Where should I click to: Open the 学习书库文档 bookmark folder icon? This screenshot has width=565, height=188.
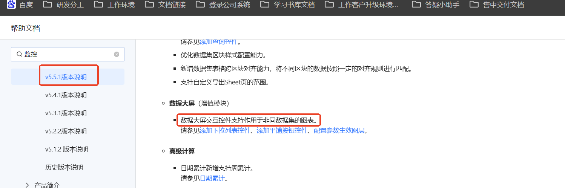(x=264, y=5)
